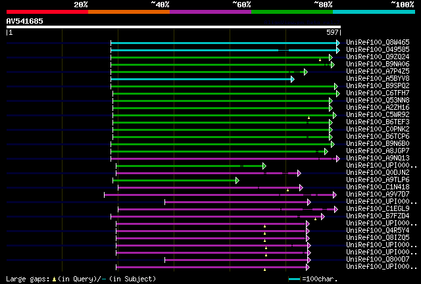Click the red 20% identity legend segment
Screen dimensions: 421x284
coord(47,12)
